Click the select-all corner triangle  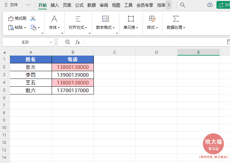coord(5,52)
